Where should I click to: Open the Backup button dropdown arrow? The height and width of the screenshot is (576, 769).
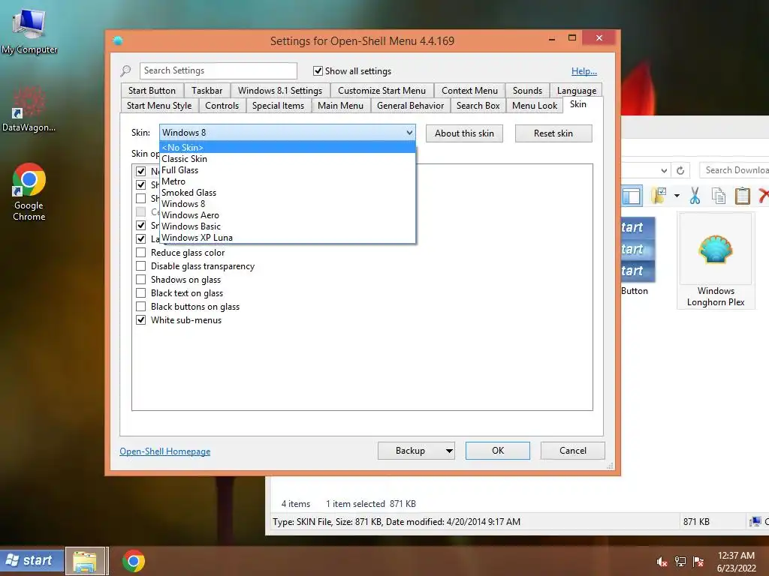pyautogui.click(x=449, y=451)
